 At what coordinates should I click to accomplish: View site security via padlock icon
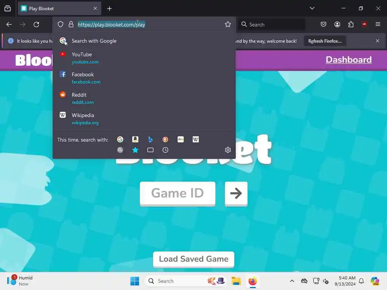pyautogui.click(x=71, y=24)
